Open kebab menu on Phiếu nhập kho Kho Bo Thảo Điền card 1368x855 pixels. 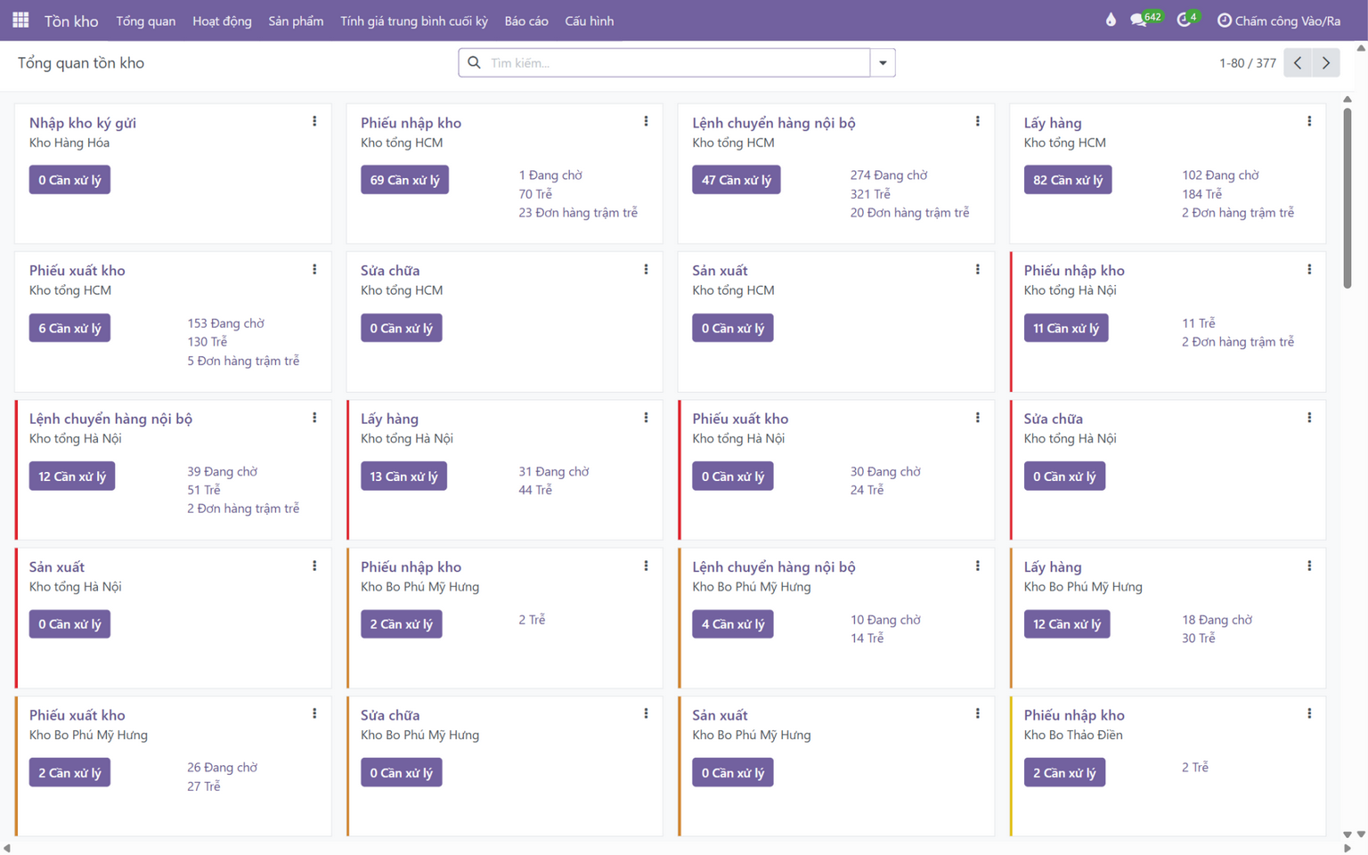(1309, 713)
